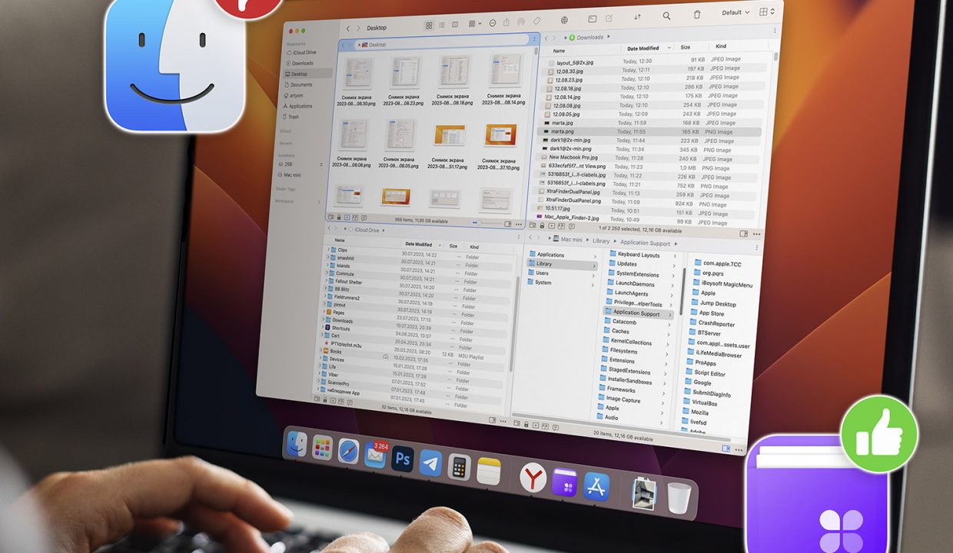Toggle the lock icon in Desktop pane status bar
Viewport: 953px width, 553px height.
click(339, 217)
